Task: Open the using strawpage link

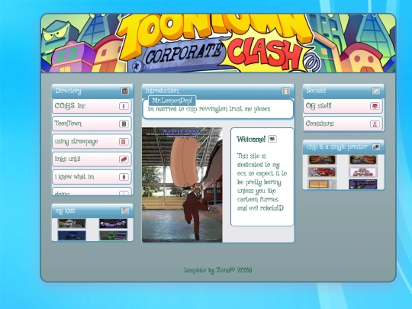Action: pos(92,142)
